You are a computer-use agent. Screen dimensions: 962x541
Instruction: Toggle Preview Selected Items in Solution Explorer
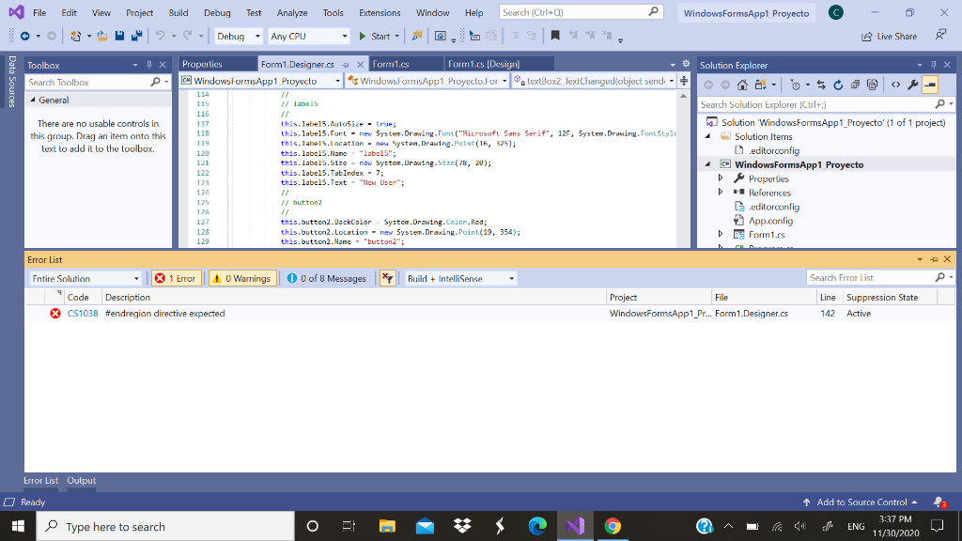coord(930,85)
